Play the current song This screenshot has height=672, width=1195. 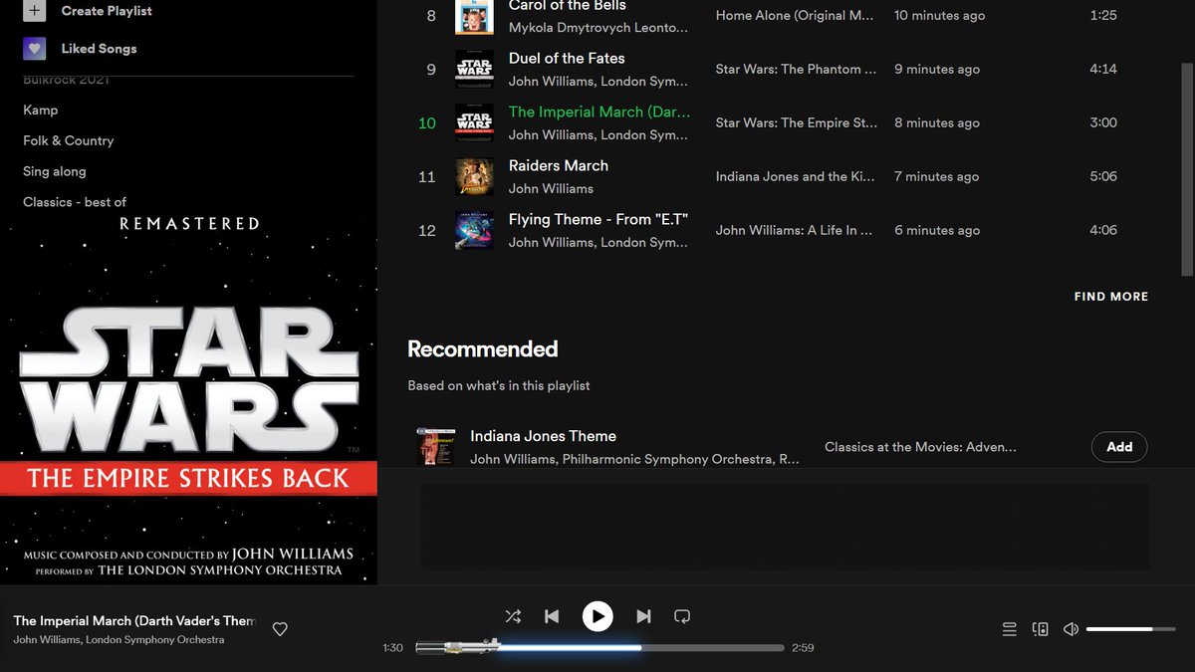(x=597, y=616)
